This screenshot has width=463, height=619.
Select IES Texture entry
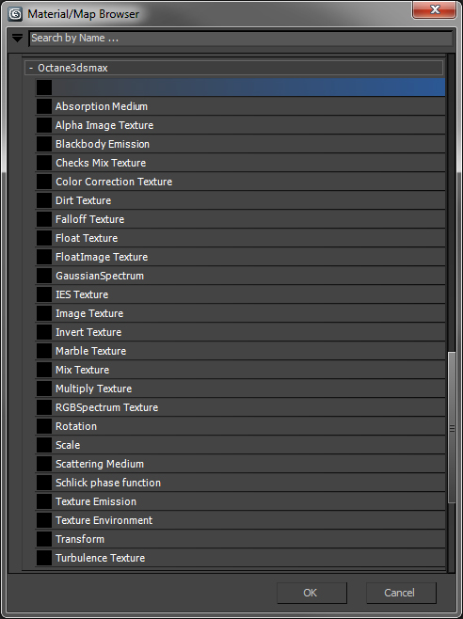240,294
